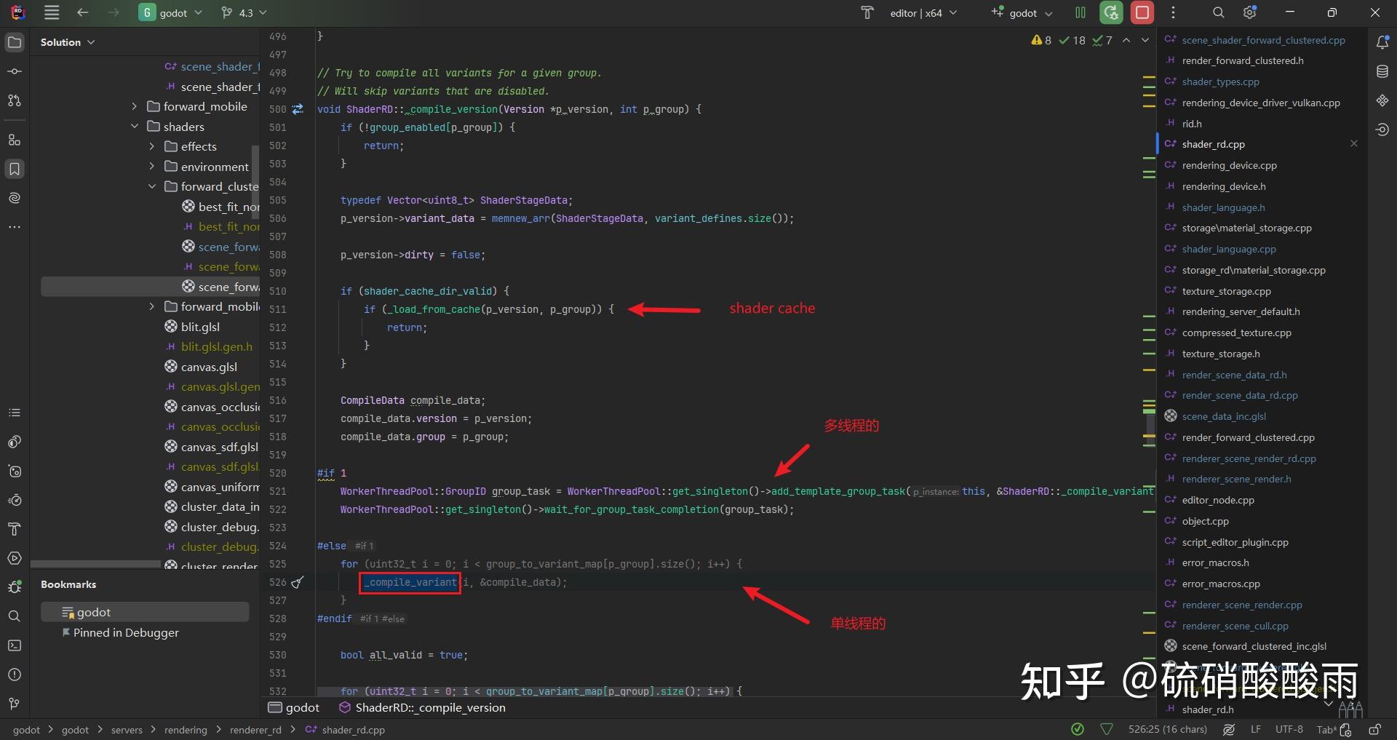The height and width of the screenshot is (740, 1397).
Task: Open the Database tool window on the right edge
Action: 1382,71
